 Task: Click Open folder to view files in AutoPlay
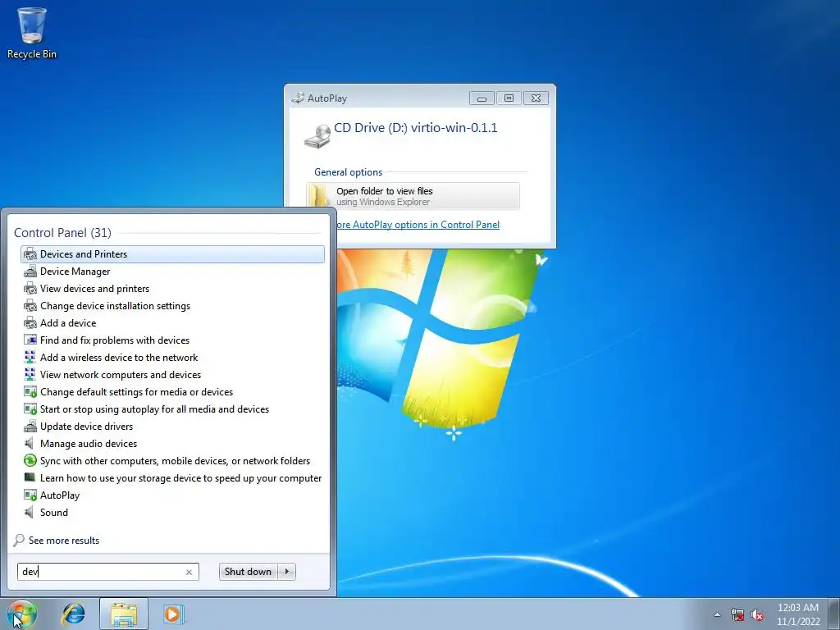[413, 196]
